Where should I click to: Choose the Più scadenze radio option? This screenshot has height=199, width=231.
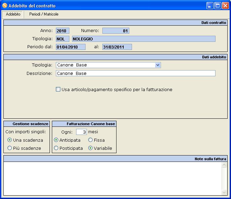[10, 148]
